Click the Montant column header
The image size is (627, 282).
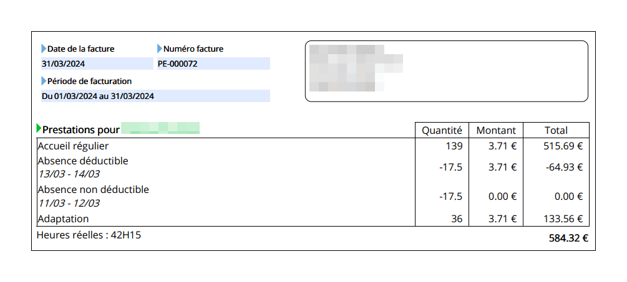[496, 131]
